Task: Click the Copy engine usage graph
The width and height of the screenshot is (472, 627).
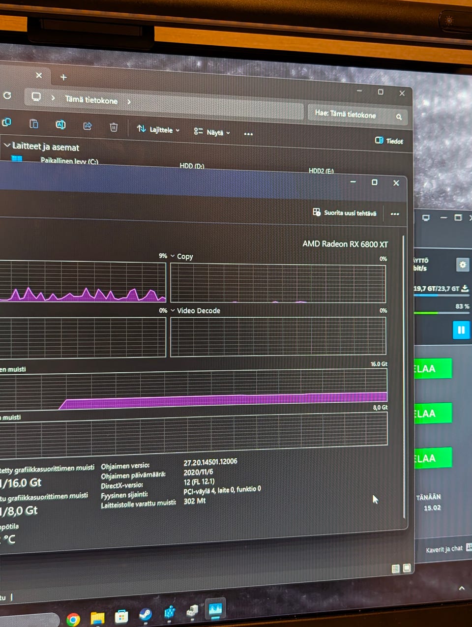Action: click(278, 283)
